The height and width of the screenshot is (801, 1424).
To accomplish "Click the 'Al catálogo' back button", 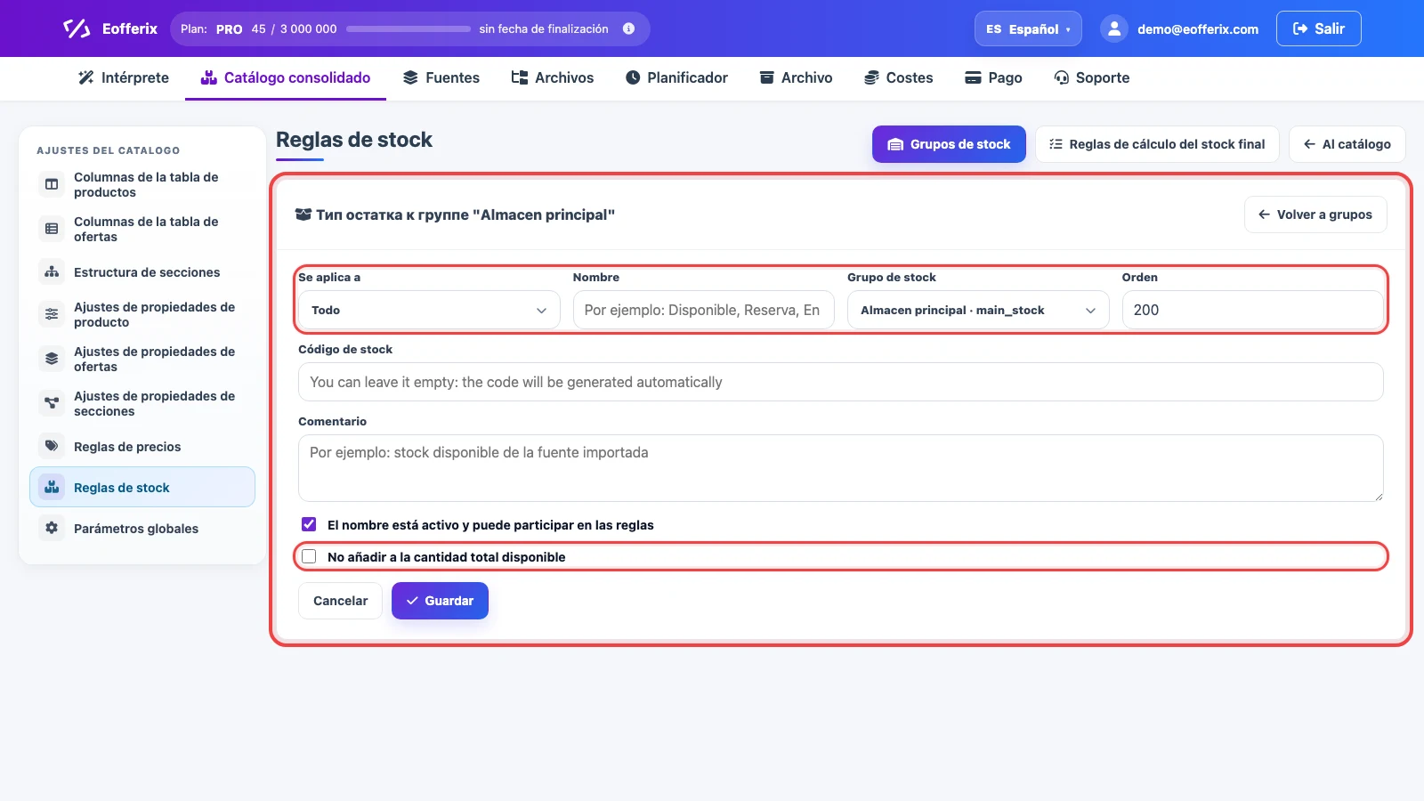I will click(1347, 144).
